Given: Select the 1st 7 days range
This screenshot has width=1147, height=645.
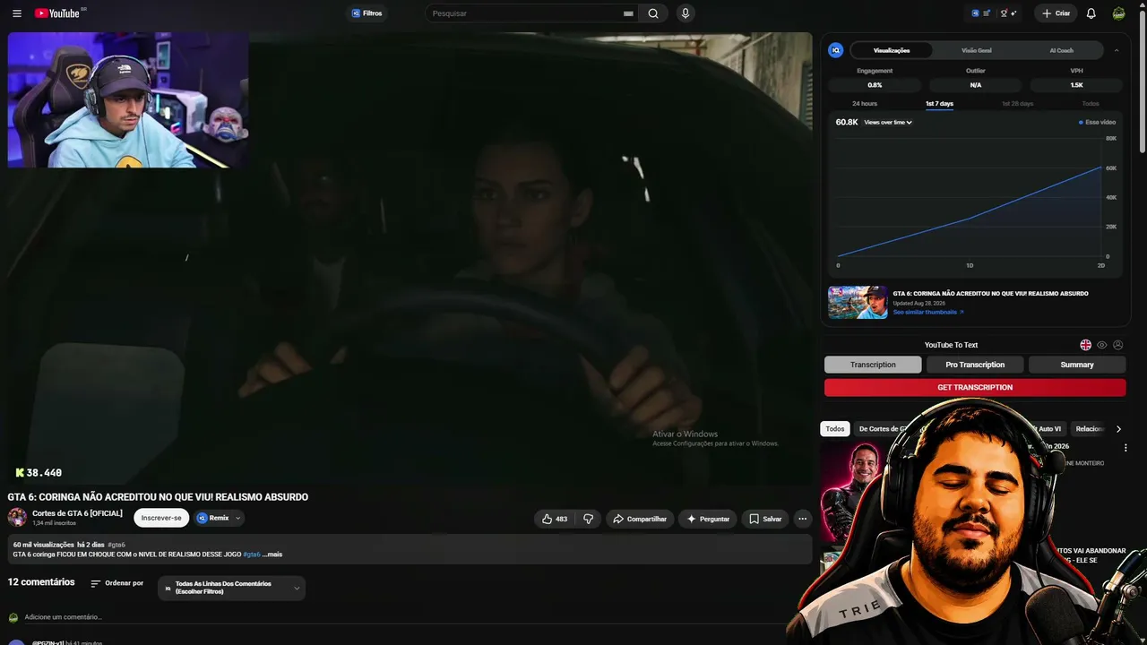Looking at the screenshot, I should click(x=939, y=104).
